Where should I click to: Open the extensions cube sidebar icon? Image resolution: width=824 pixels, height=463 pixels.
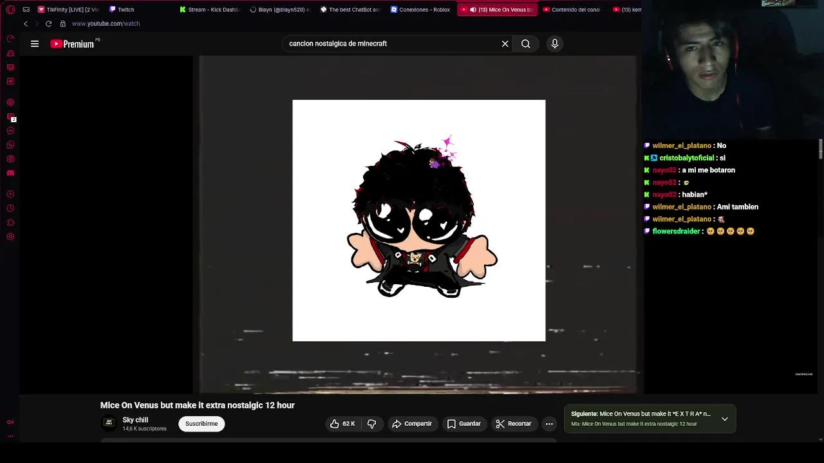[10, 222]
